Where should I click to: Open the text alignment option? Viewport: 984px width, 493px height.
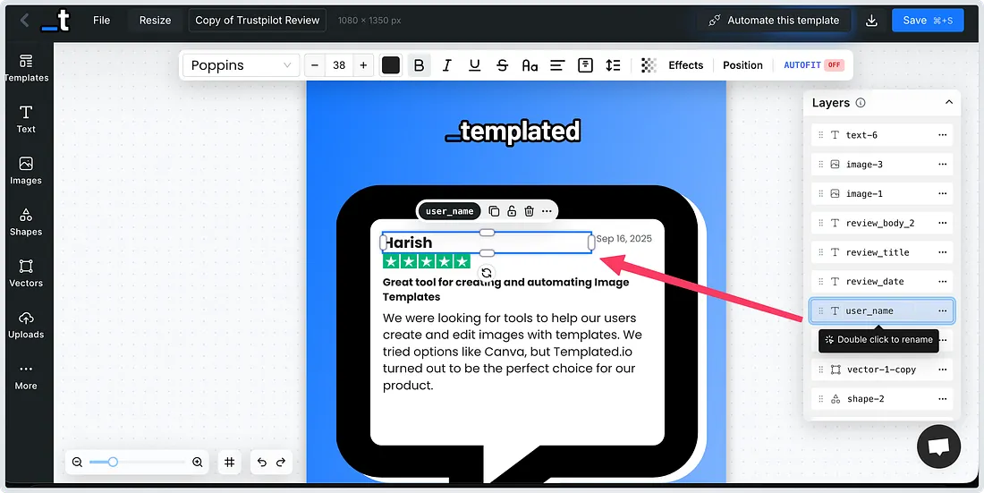tap(557, 65)
